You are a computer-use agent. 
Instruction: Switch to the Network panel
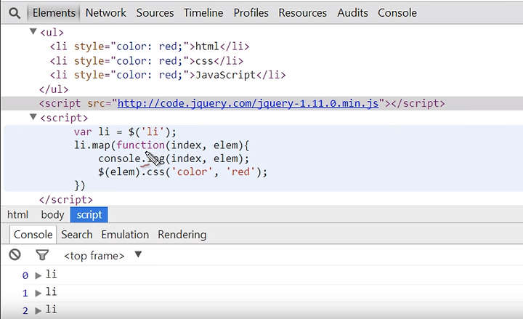tap(106, 13)
